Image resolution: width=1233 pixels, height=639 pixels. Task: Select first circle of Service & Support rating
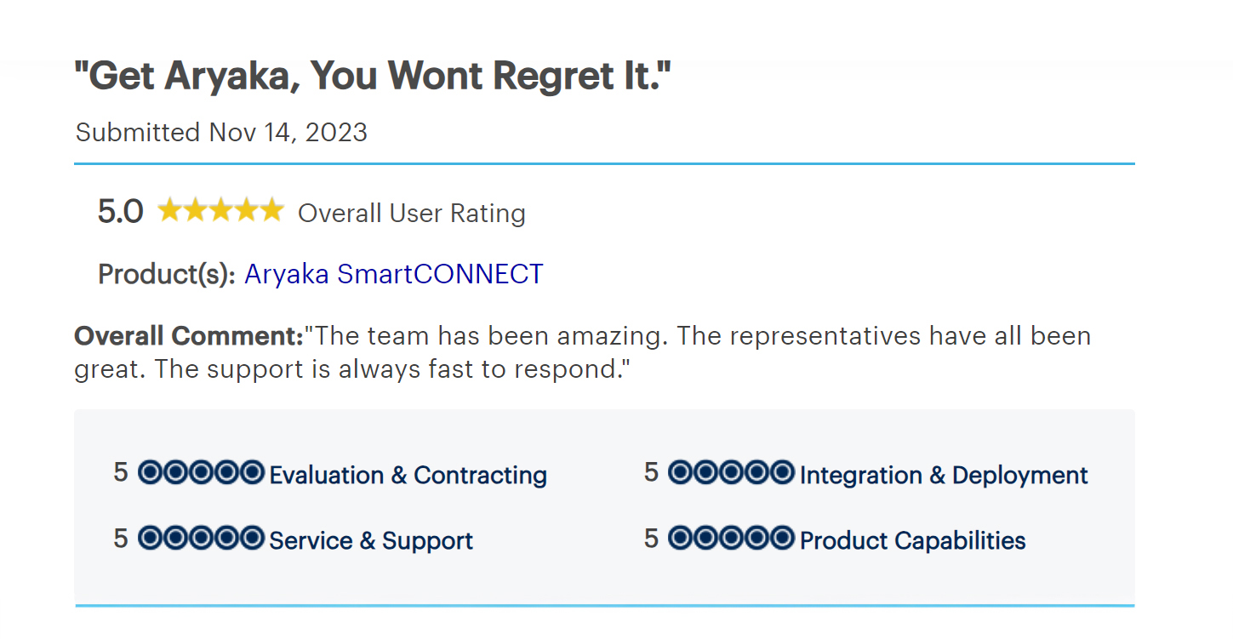(151, 538)
